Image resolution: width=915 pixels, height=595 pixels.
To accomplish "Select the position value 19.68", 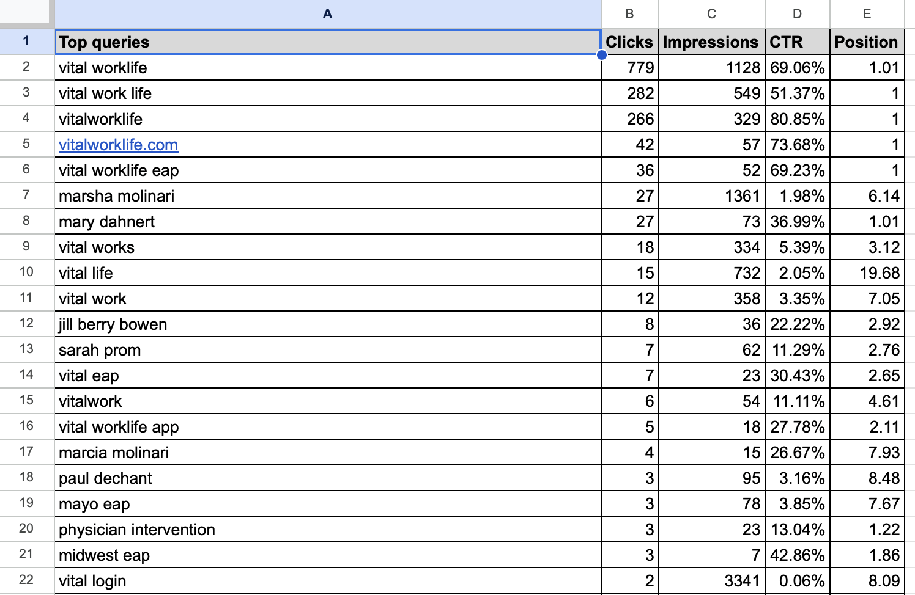I will (x=867, y=273).
